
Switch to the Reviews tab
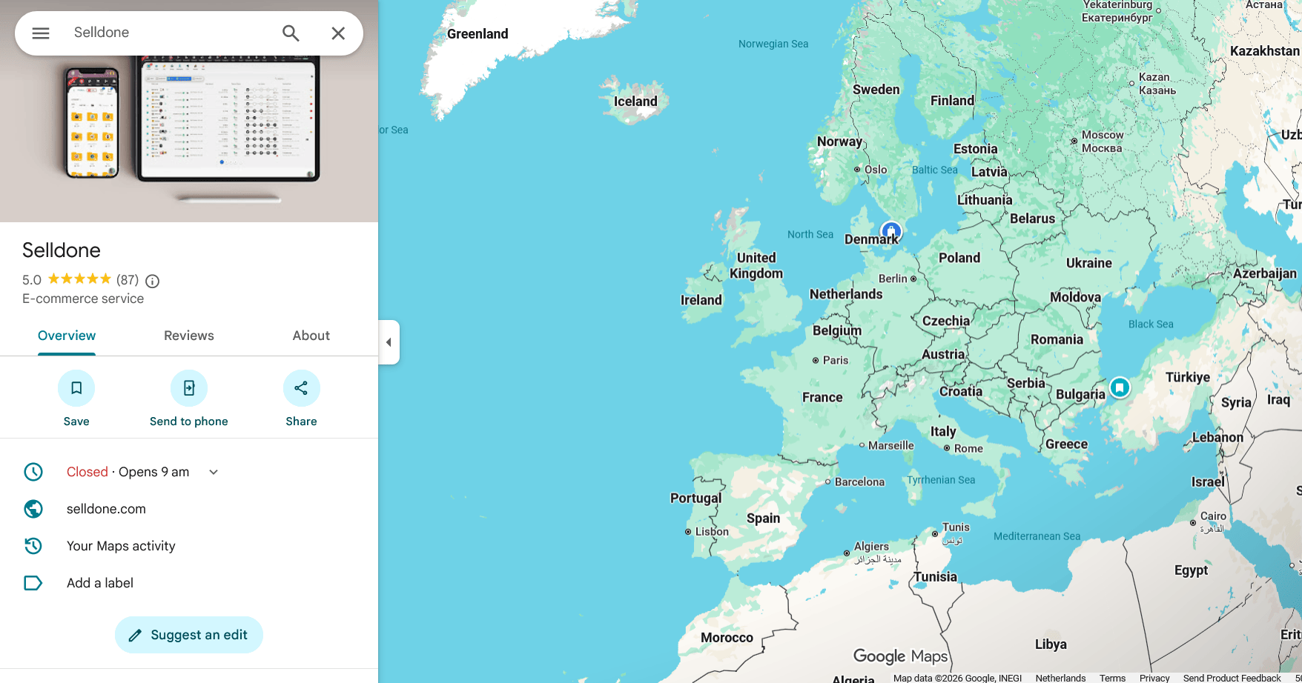pos(189,336)
